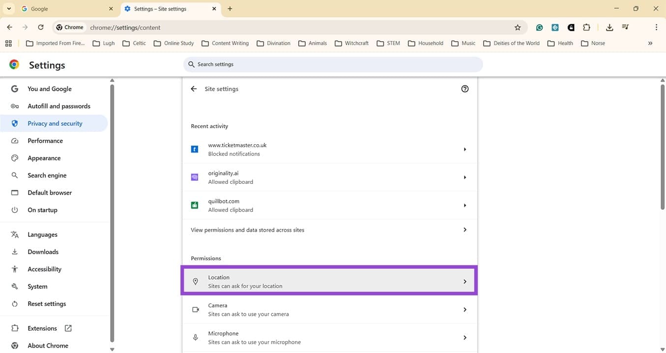Open the Grammarly extension in the toolbar
666x353 pixels.
tap(539, 27)
